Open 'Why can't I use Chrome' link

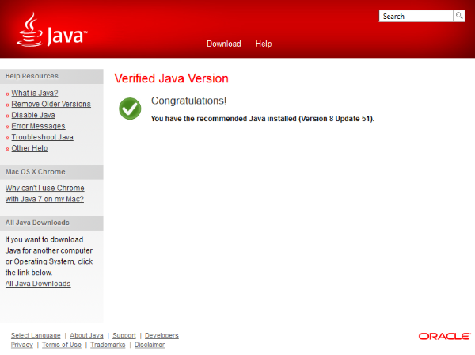click(44, 193)
